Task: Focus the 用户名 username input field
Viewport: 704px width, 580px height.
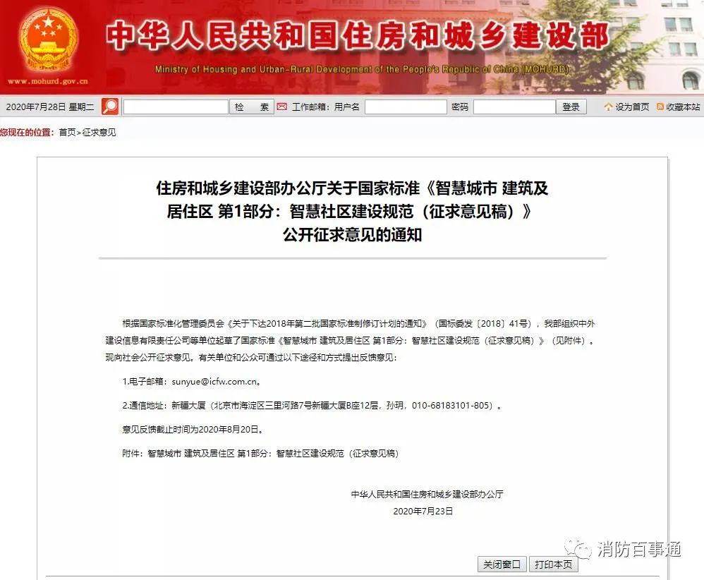Action: coord(406,107)
